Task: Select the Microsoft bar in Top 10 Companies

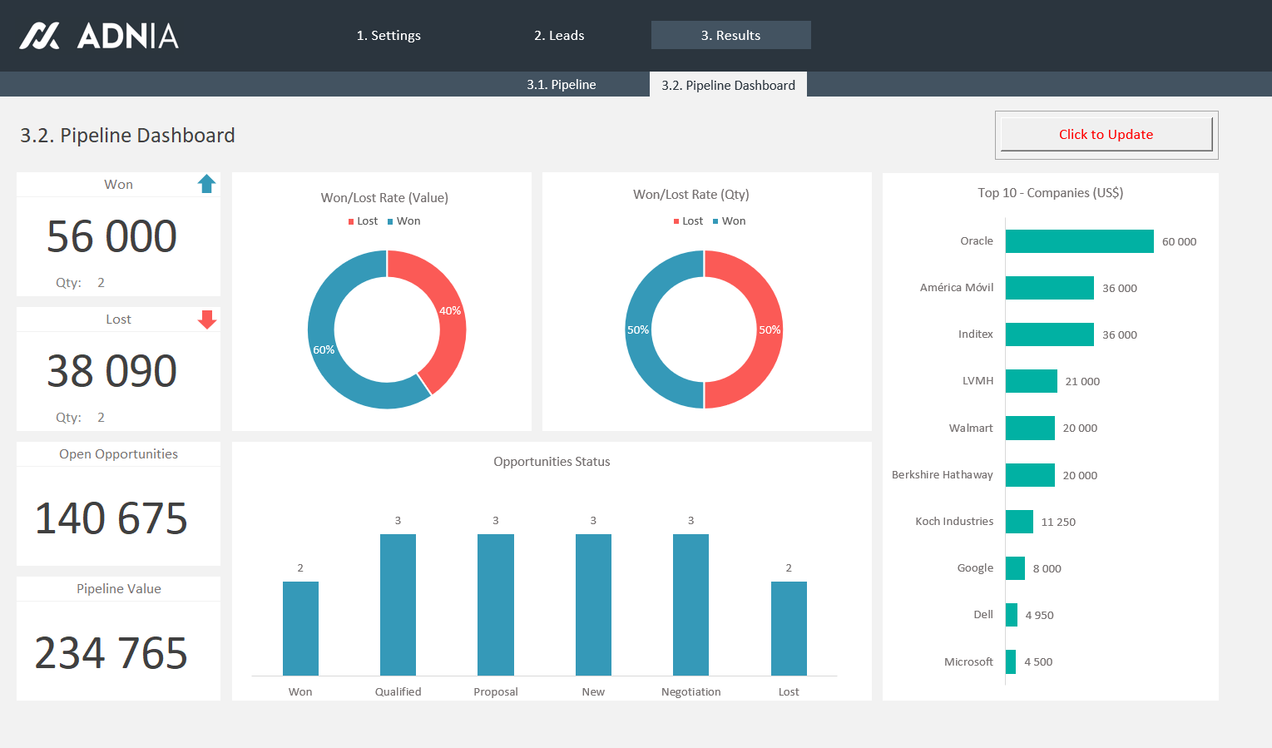Action: 1010,661
